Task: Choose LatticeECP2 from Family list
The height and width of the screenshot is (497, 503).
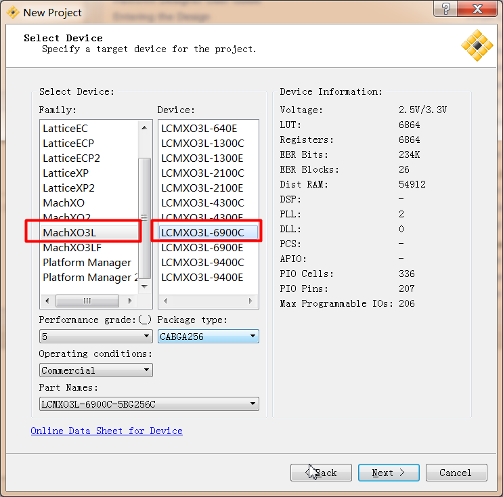Action: pos(71,158)
